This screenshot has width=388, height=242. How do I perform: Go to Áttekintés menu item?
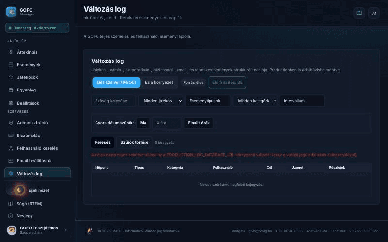(37, 52)
